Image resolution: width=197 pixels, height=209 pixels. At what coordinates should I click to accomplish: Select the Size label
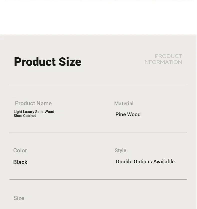point(19,198)
